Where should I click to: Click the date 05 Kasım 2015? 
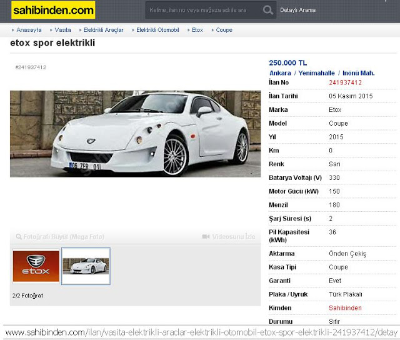click(x=351, y=96)
